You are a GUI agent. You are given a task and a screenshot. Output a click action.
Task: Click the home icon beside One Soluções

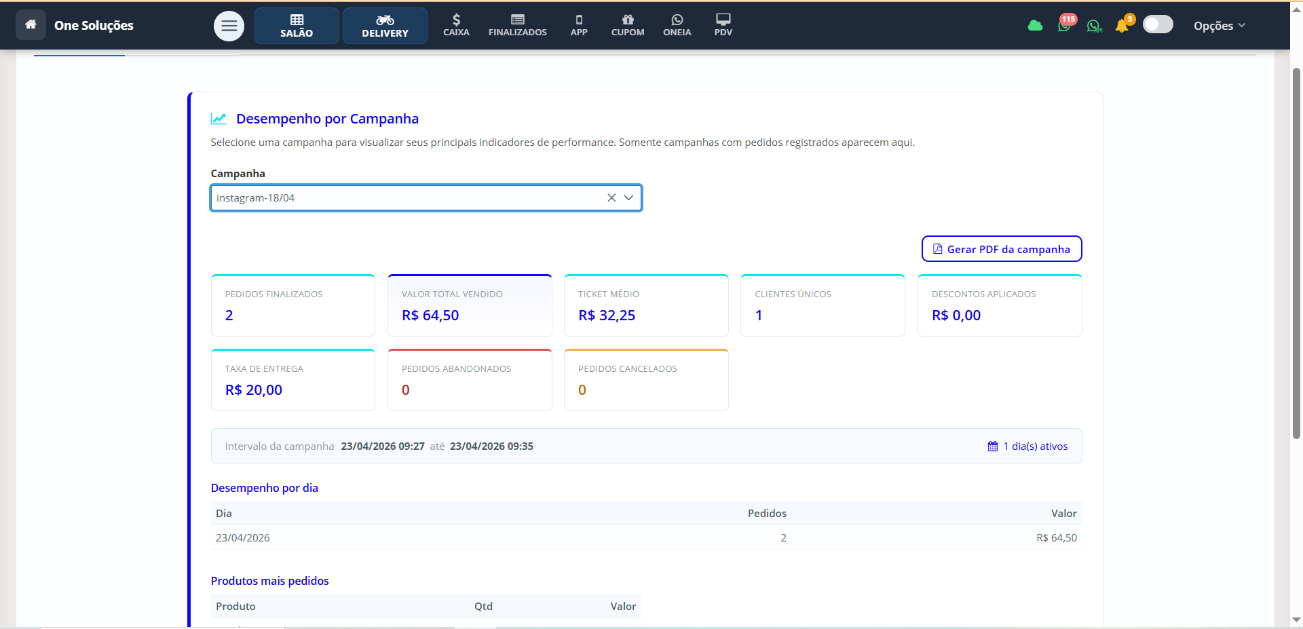pyautogui.click(x=31, y=25)
